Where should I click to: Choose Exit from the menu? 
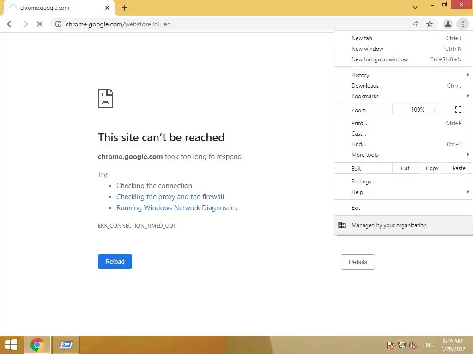coord(403,208)
